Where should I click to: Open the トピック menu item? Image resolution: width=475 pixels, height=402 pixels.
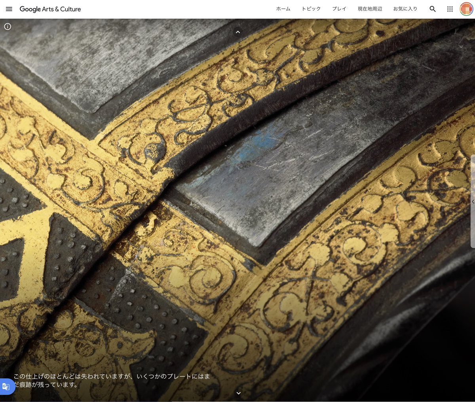tap(311, 9)
